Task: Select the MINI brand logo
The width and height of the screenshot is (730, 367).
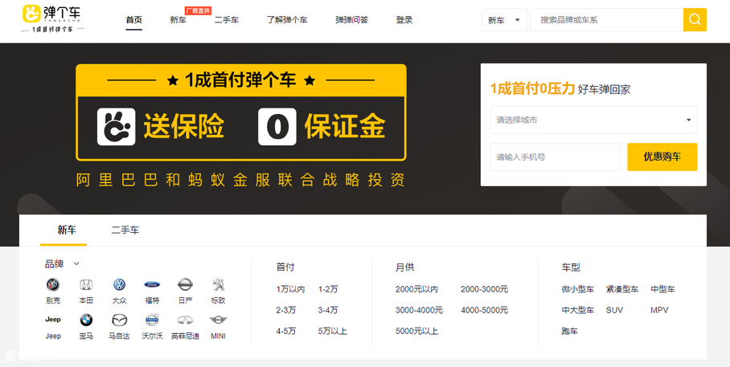Action: coord(218,320)
